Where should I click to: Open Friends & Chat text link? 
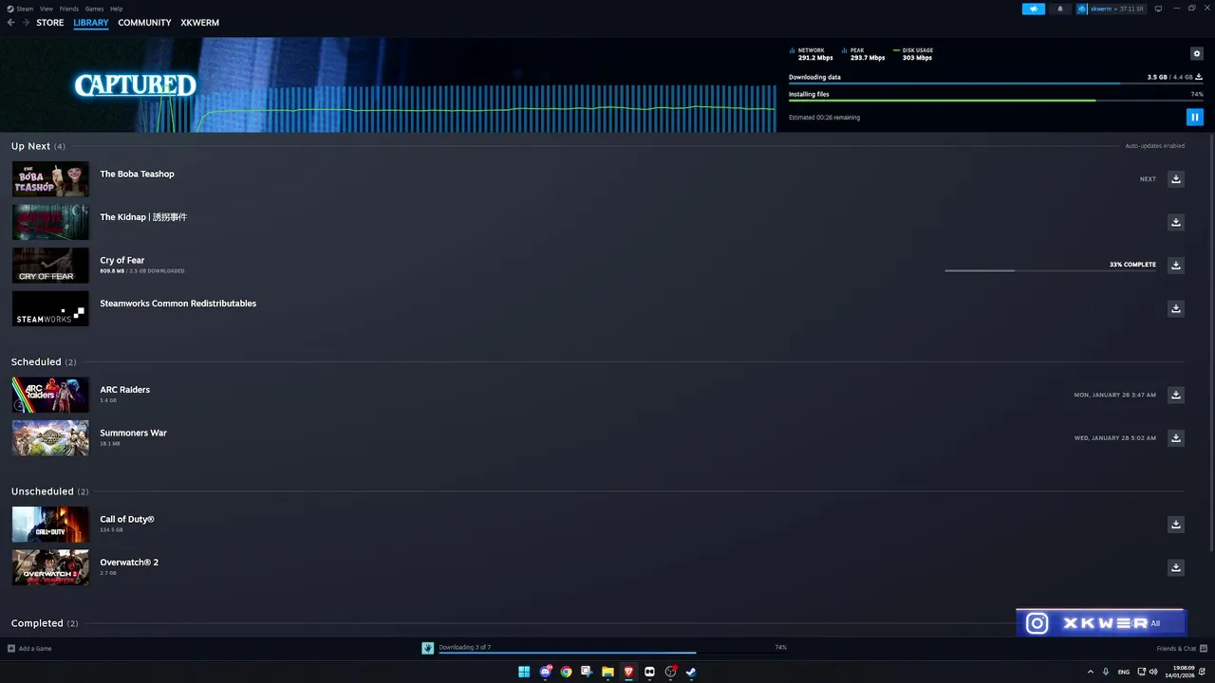click(1176, 649)
